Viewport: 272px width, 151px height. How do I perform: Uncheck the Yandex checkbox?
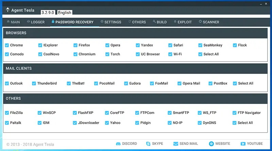point(138,45)
